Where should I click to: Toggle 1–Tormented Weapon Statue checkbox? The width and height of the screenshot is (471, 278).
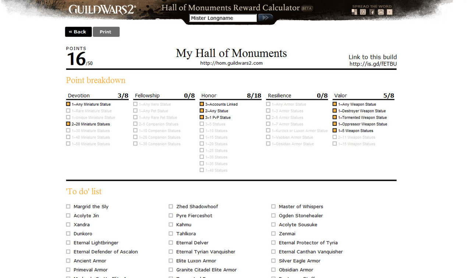(x=335, y=117)
